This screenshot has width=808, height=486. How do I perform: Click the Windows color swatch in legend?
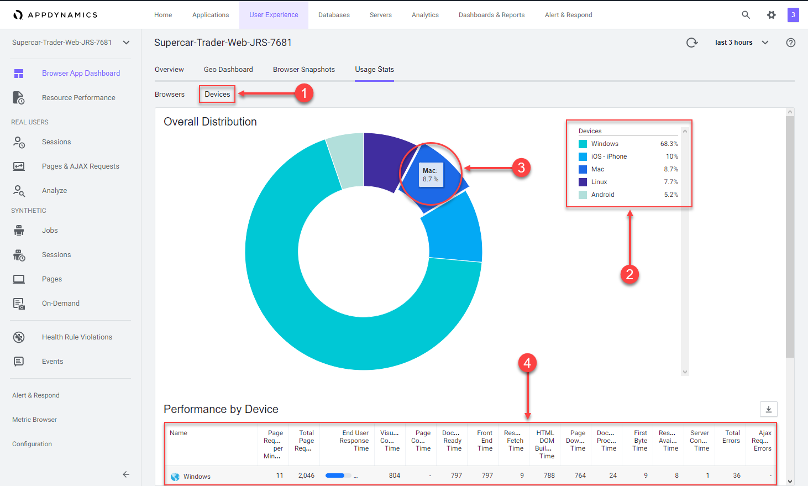583,144
